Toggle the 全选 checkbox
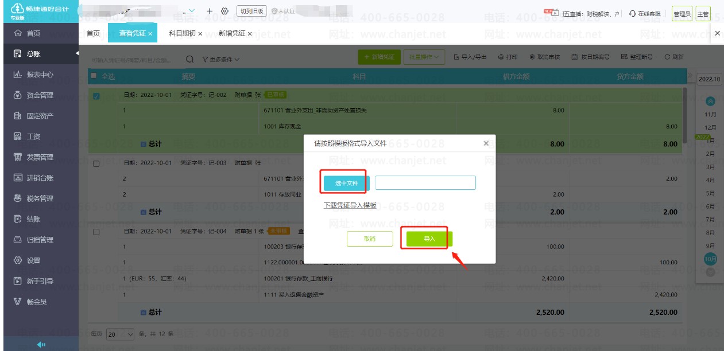This screenshot has height=351, width=724. 93,76
